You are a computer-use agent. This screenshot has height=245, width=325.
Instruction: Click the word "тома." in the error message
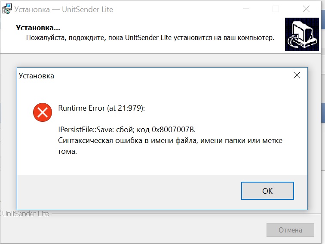(x=67, y=151)
